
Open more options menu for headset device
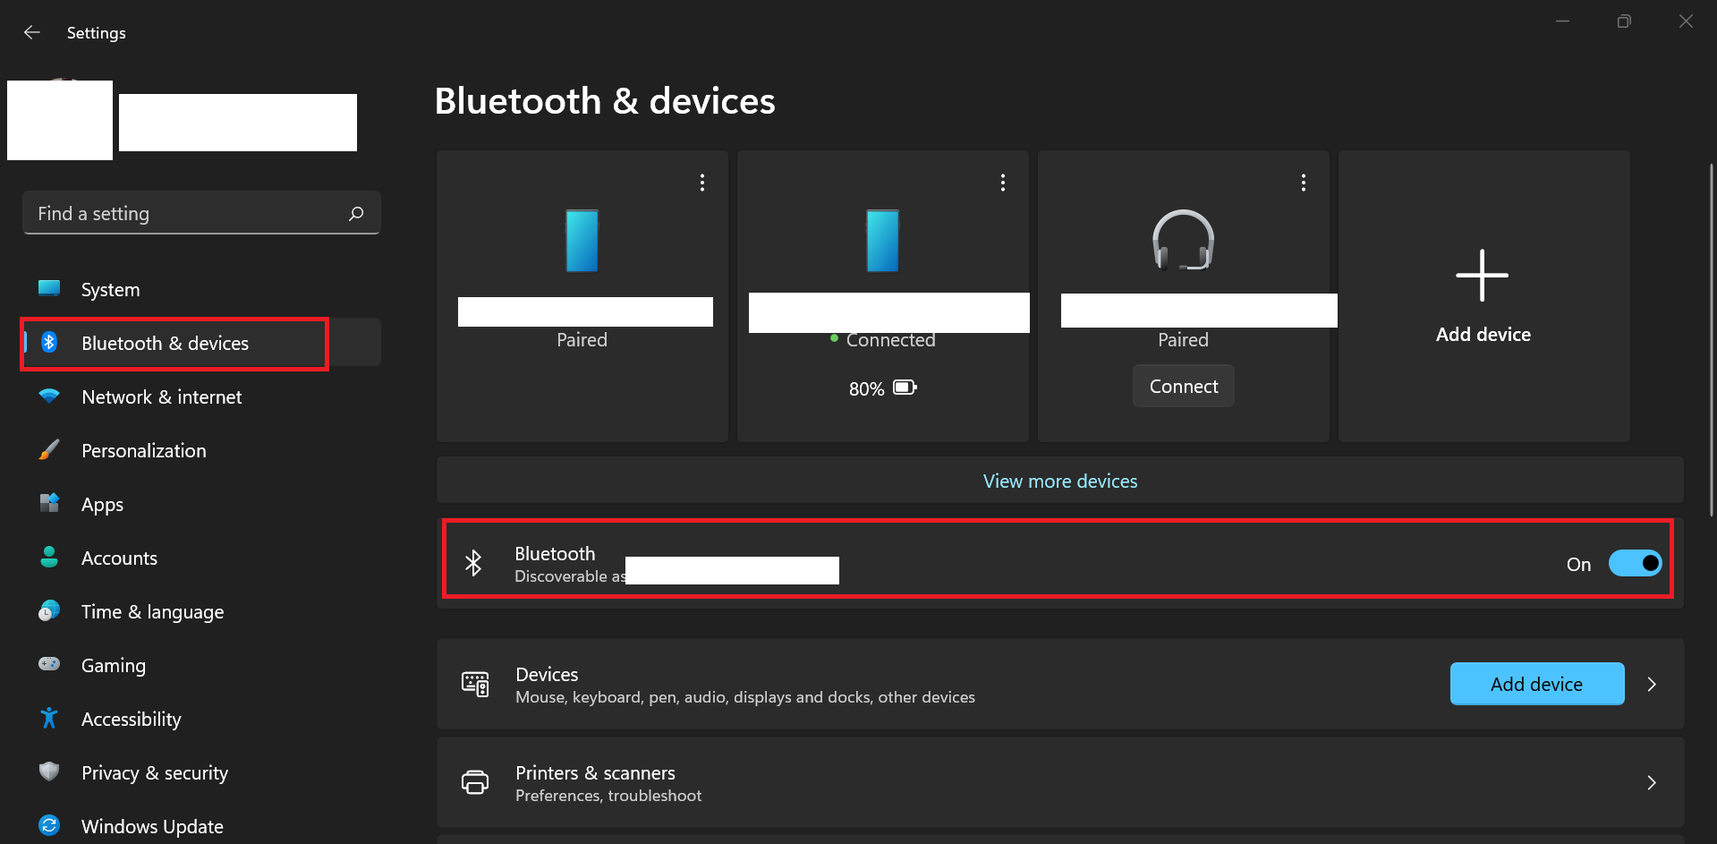pyautogui.click(x=1304, y=183)
